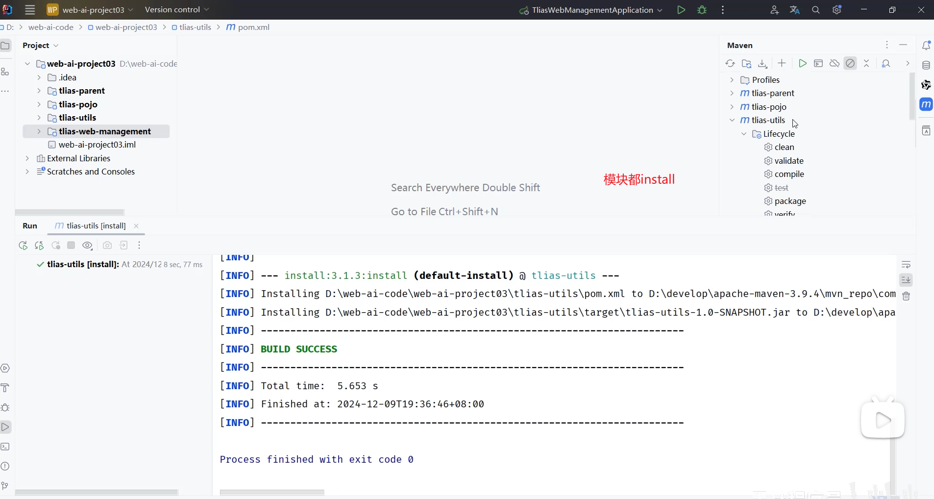Collapse Lifecycle node in Maven
The image size is (934, 499).
[x=744, y=134]
